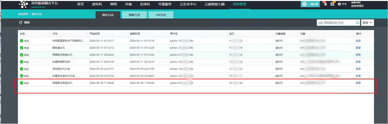Viewport: 388px width, 124px height.
Task: Expand the 高级 advanced filter dropdown
Action: (367, 22)
